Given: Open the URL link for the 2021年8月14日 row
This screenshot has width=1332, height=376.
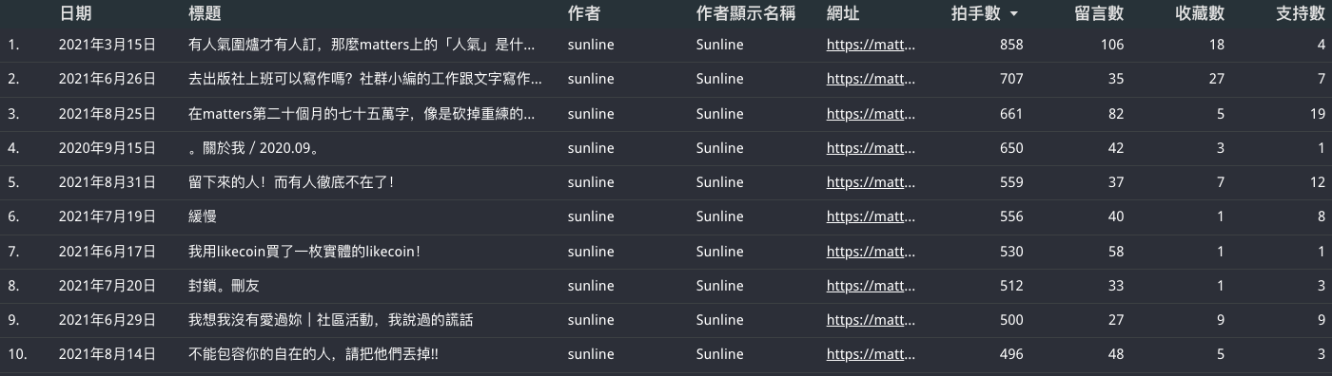Looking at the screenshot, I should tap(871, 354).
